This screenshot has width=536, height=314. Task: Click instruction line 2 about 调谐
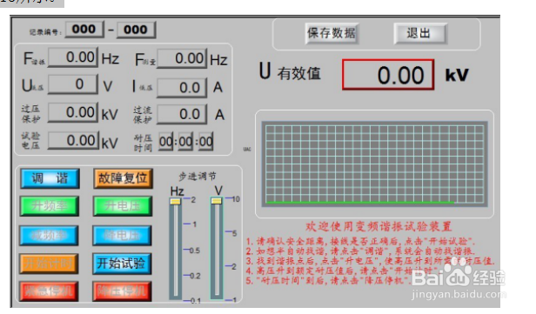coord(359,251)
